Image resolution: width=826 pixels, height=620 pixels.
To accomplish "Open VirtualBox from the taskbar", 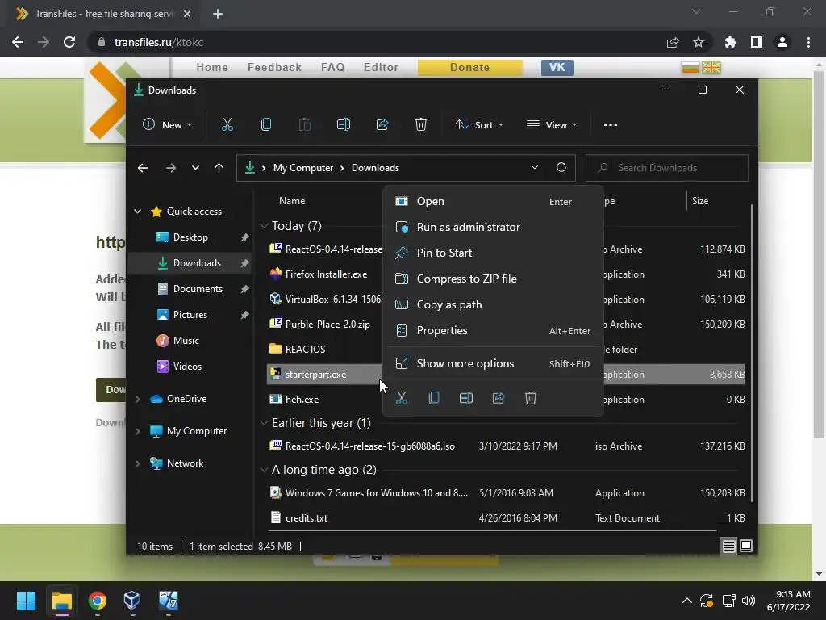I will tap(131, 601).
